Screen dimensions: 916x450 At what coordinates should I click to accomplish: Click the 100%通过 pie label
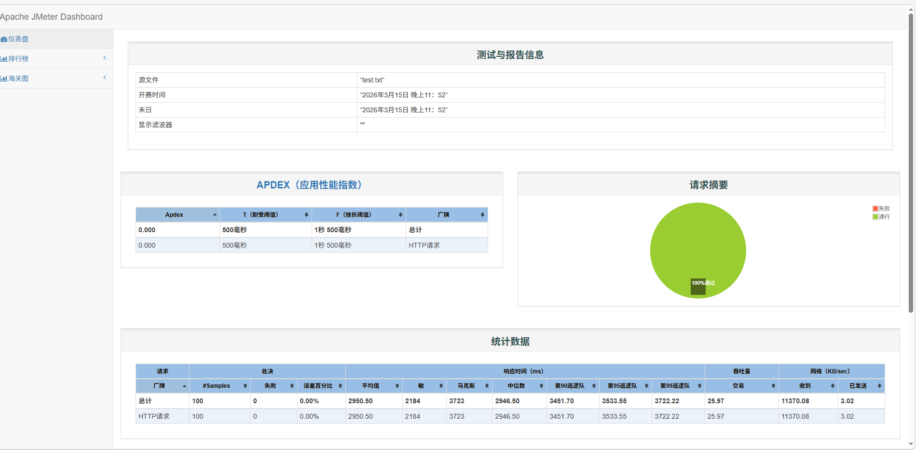[x=703, y=283]
